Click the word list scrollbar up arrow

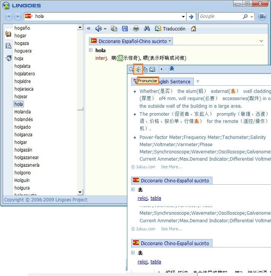click(x=80, y=27)
